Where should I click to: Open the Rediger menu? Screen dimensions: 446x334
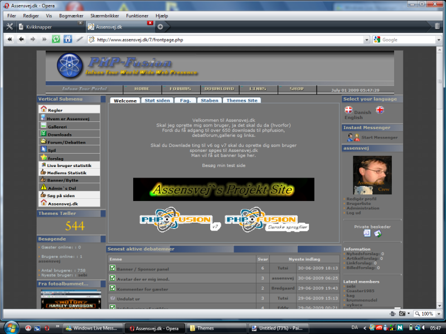[x=31, y=16]
